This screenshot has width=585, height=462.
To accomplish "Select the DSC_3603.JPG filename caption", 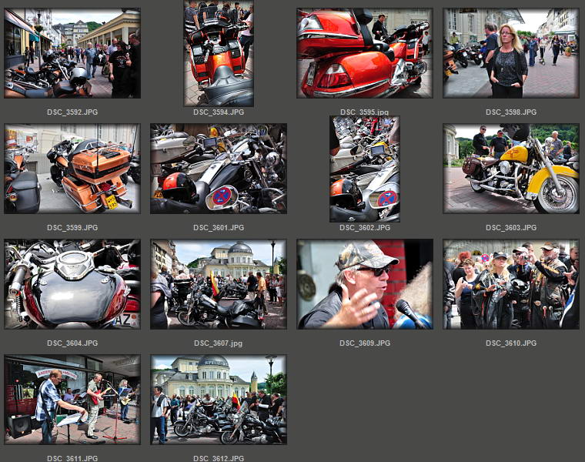I will [x=511, y=228].
